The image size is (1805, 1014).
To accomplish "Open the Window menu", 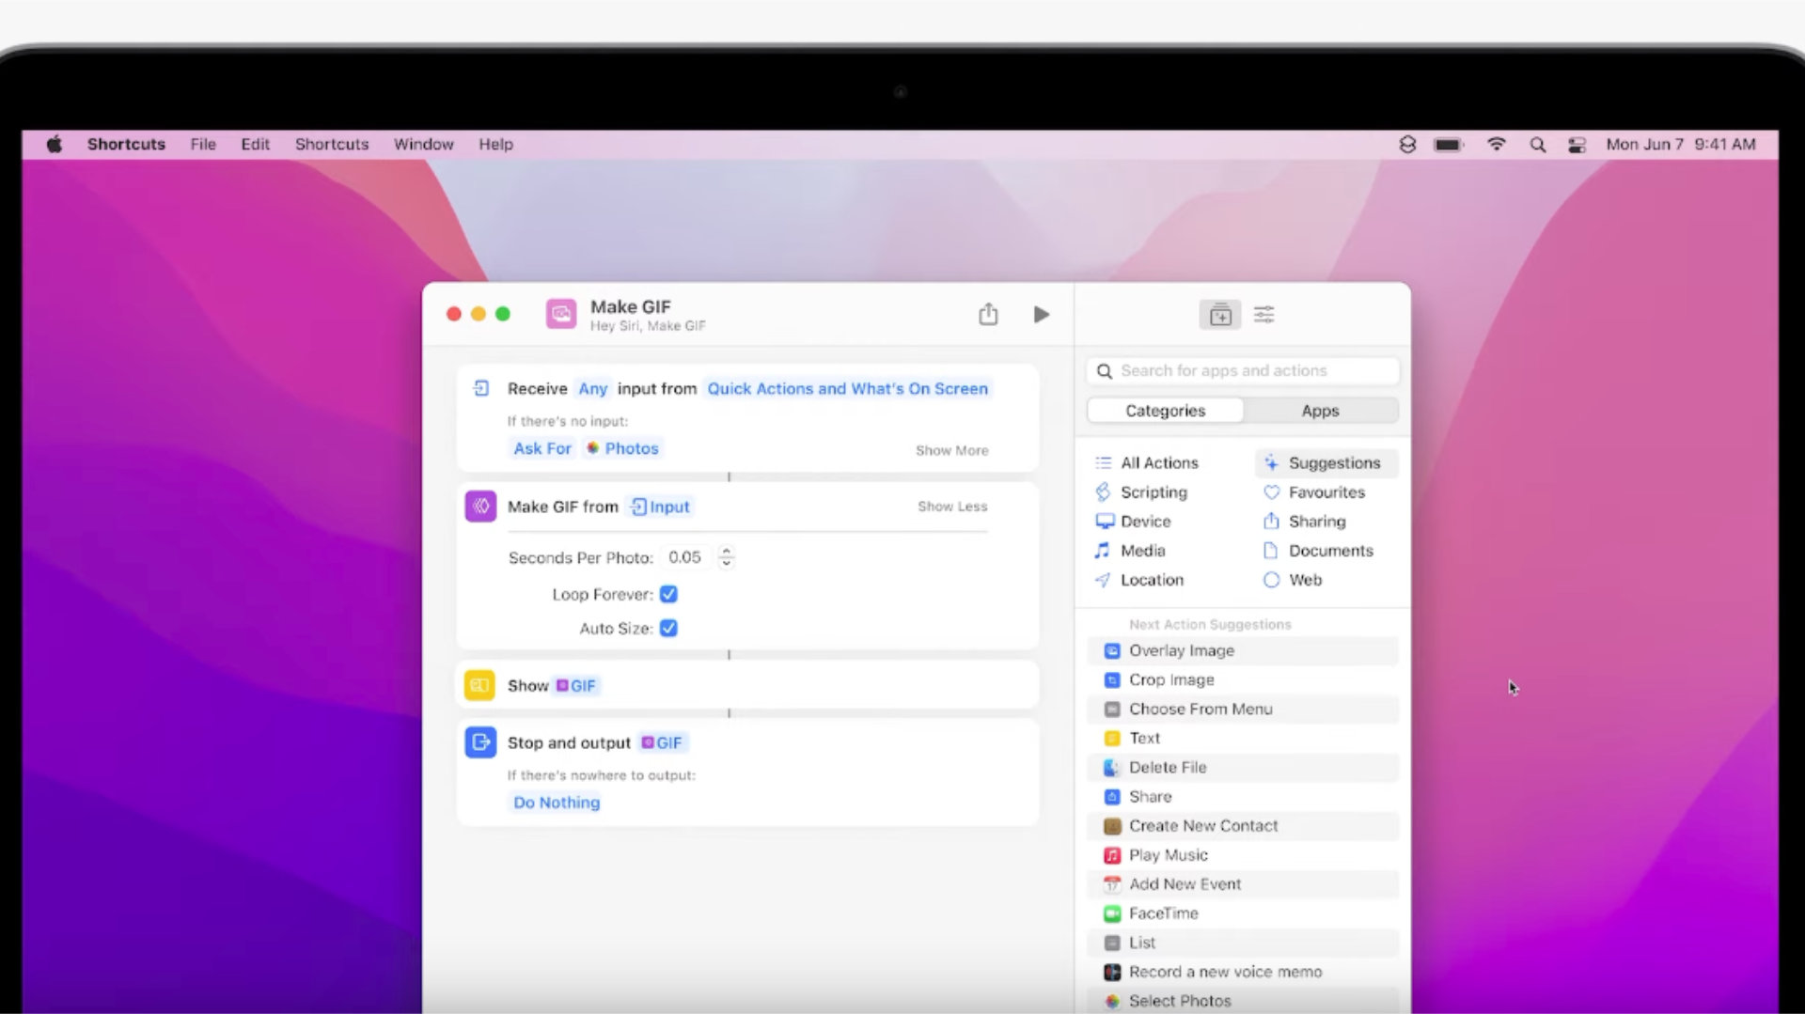I will click(x=423, y=144).
